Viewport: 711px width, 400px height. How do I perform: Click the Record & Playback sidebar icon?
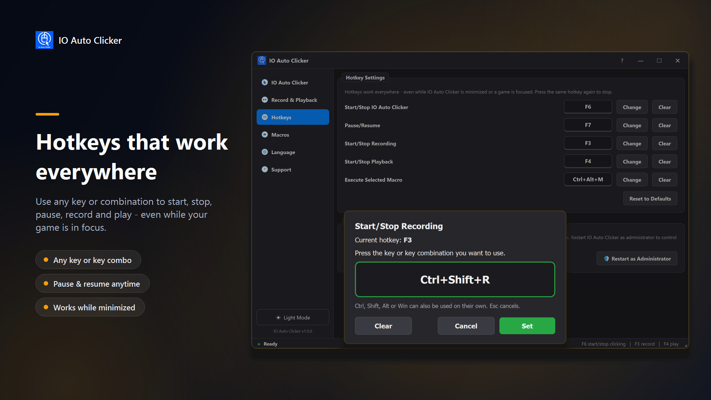[x=265, y=100]
